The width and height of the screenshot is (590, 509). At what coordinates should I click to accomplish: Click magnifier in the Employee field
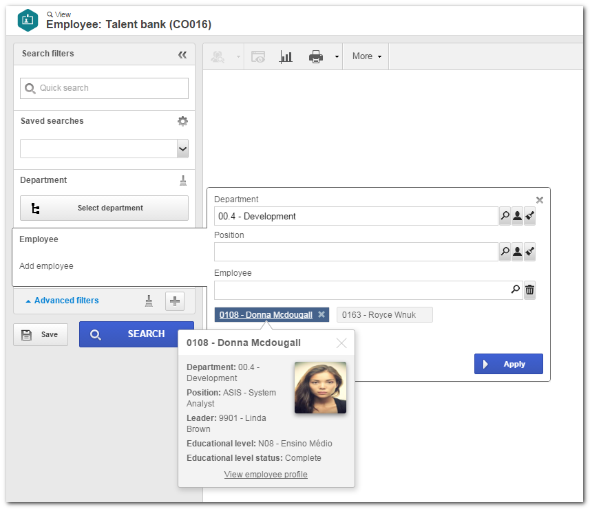point(515,290)
